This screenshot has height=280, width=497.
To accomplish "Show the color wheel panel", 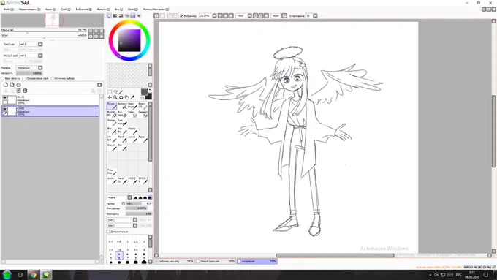I will 109,15.
